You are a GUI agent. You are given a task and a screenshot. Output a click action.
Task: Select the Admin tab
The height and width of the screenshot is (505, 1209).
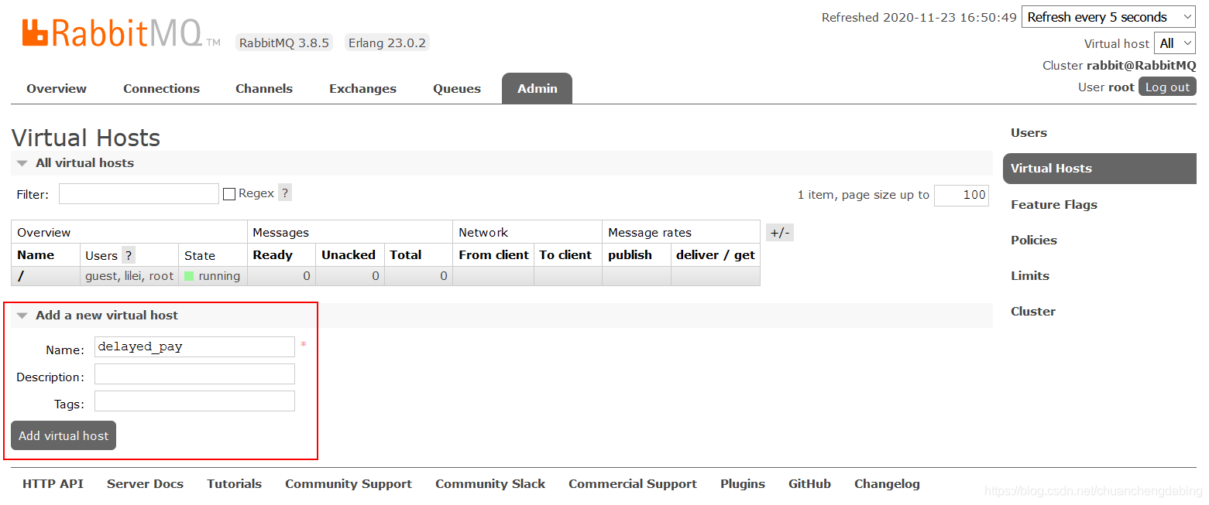538,89
